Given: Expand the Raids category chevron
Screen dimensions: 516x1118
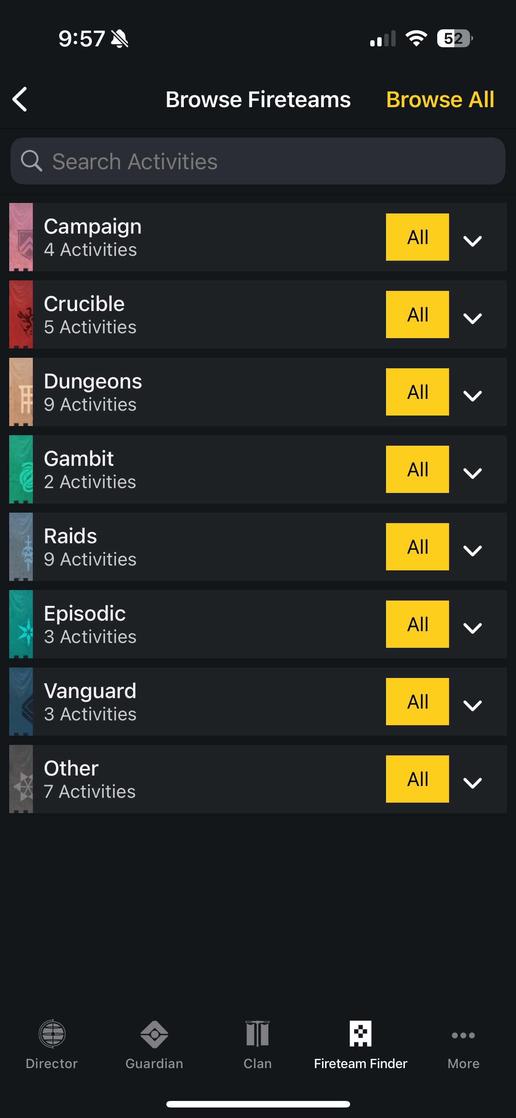Looking at the screenshot, I should (473, 550).
